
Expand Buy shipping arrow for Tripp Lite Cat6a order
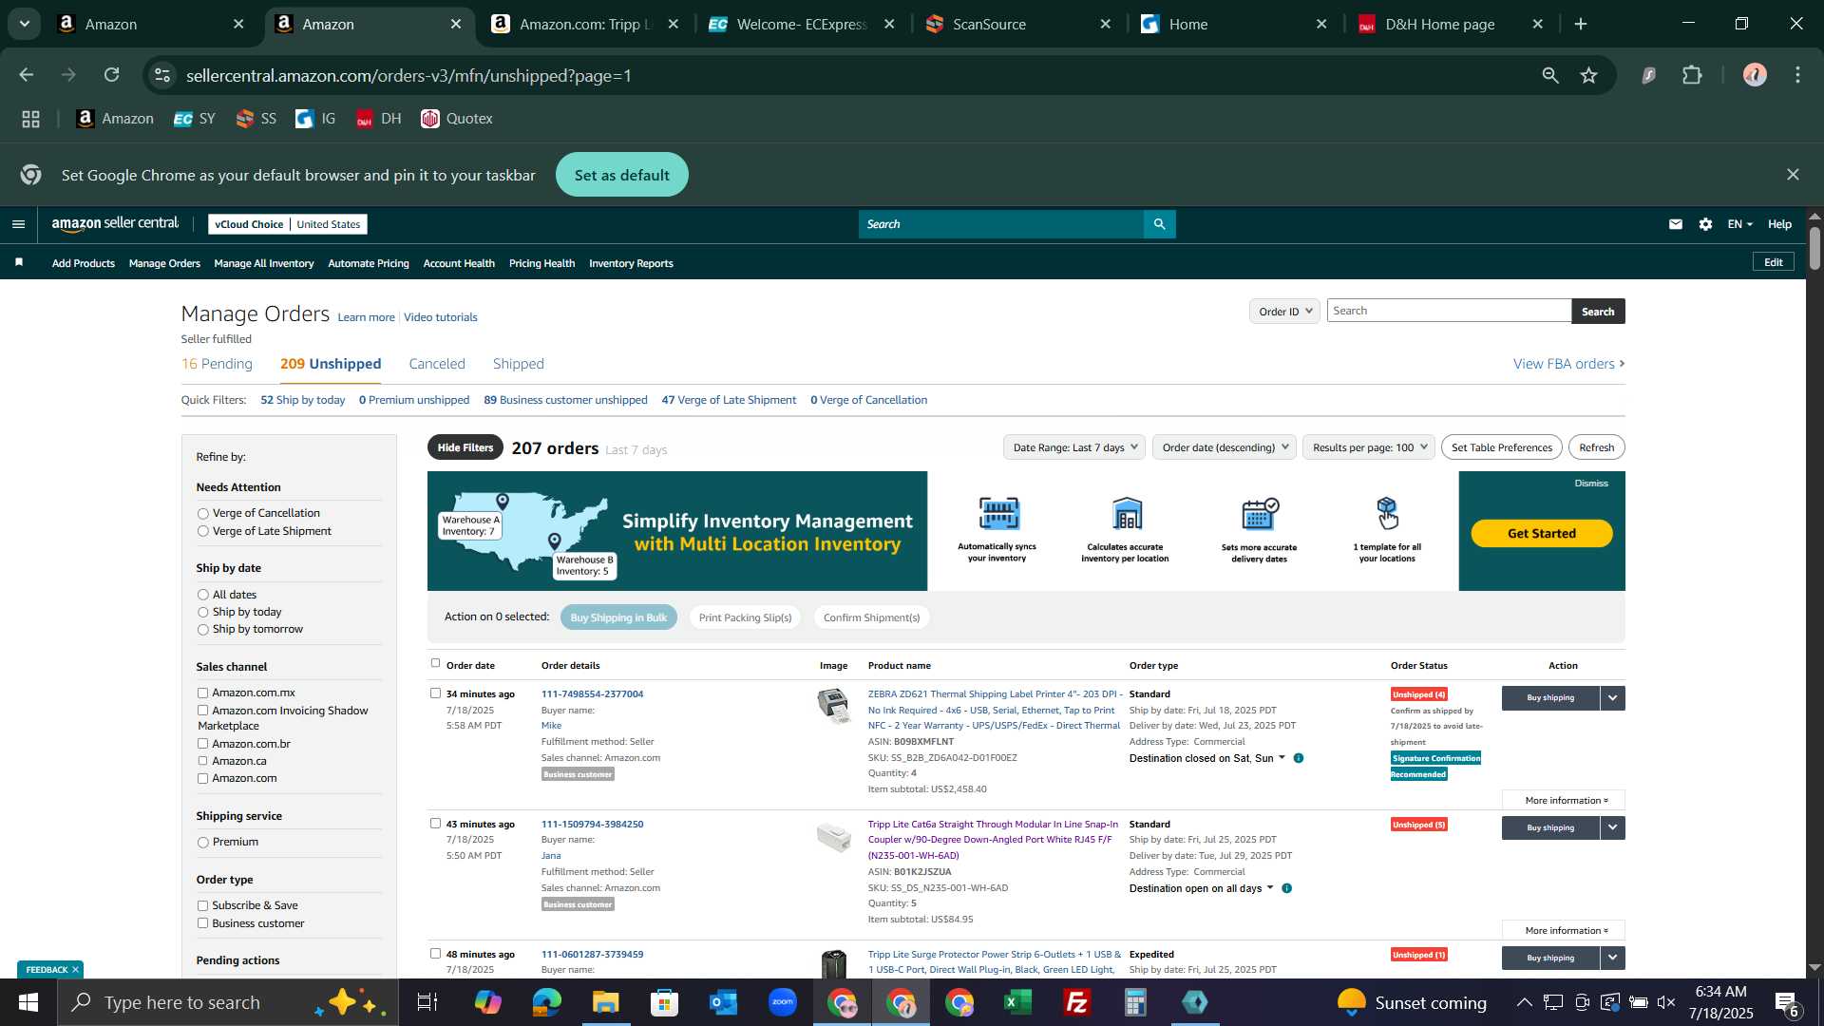click(x=1613, y=828)
